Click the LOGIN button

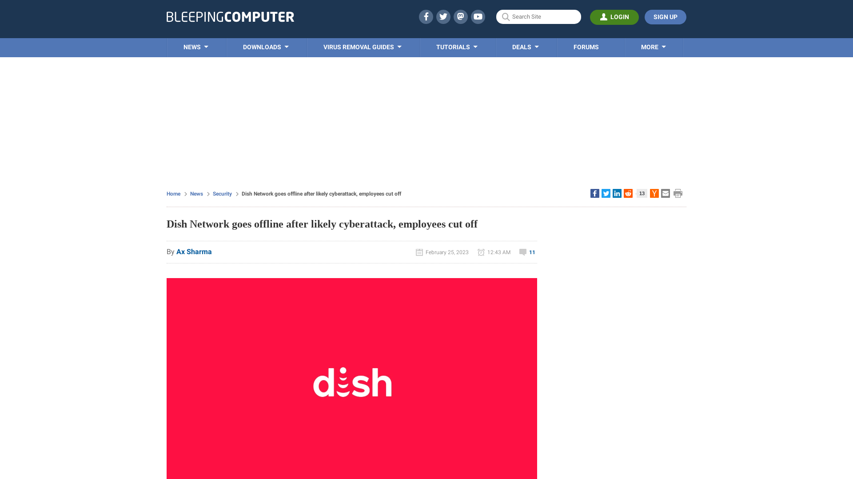[614, 17]
